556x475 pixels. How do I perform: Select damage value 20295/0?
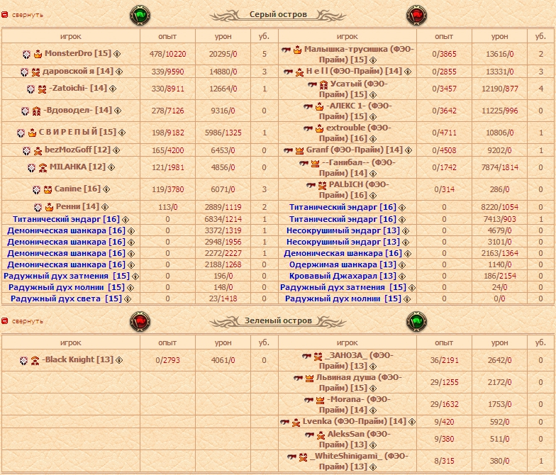(223, 54)
